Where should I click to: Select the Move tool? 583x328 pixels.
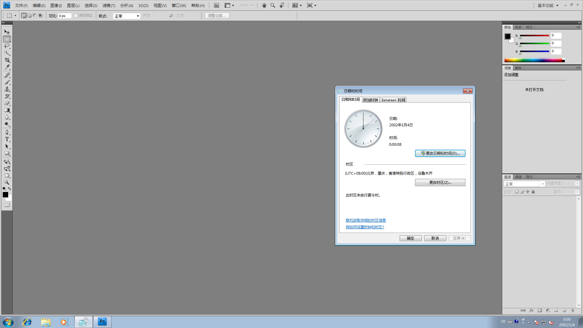point(7,32)
